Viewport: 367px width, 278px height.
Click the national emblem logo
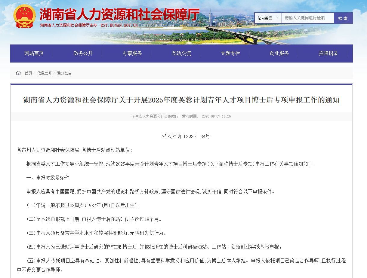(x=25, y=16)
